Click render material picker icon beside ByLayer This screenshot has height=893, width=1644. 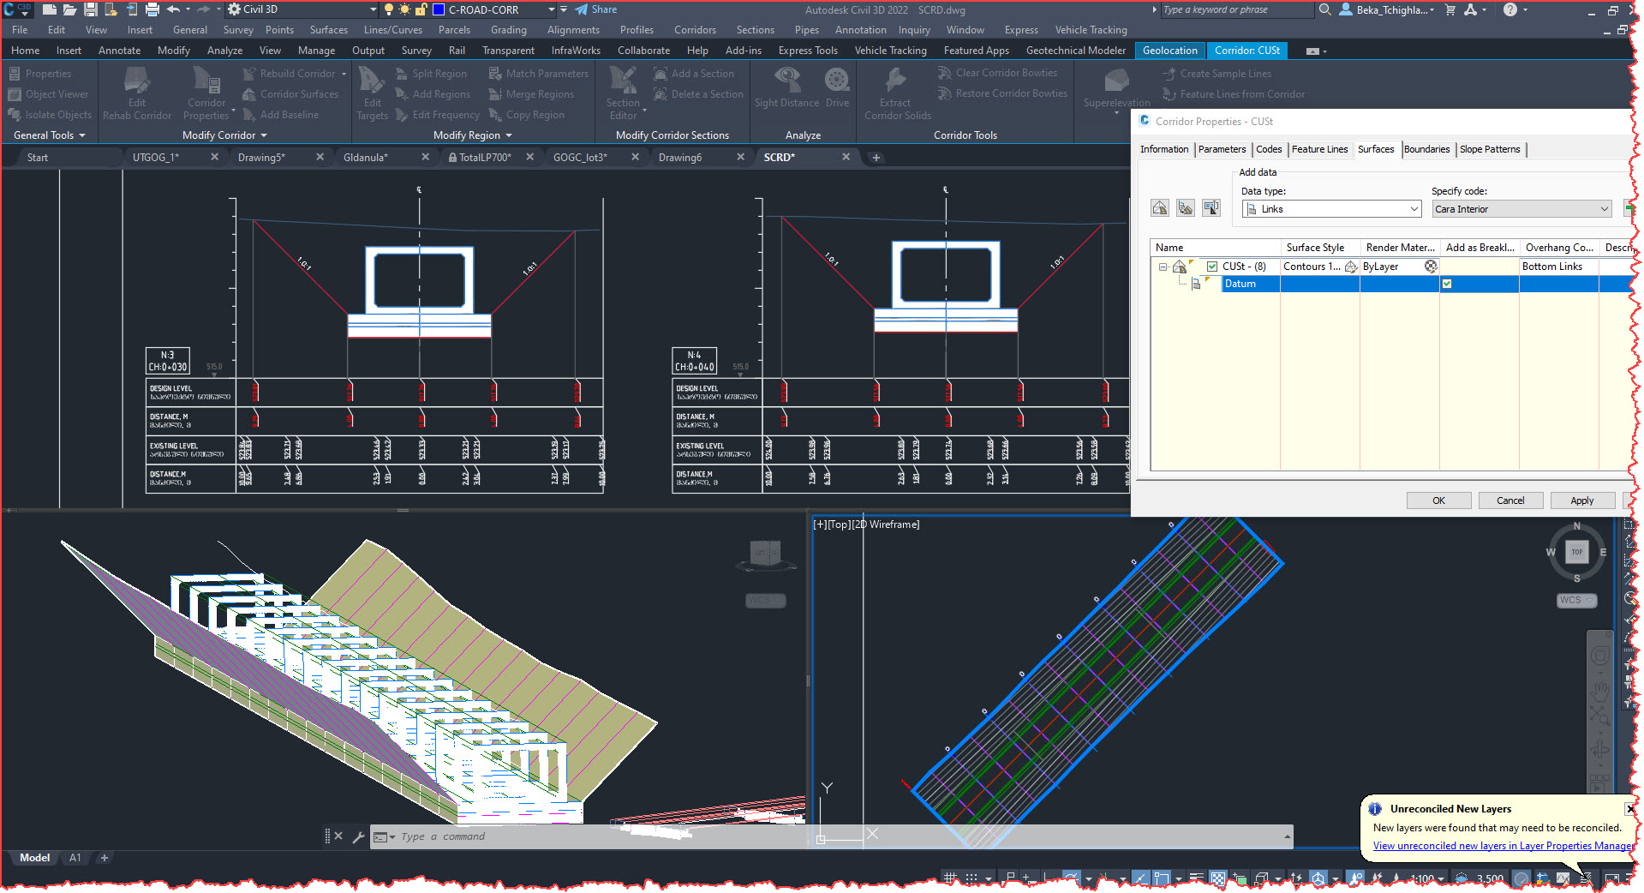1431,267
